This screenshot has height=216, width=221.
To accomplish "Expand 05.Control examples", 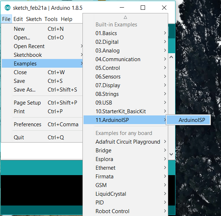I will [x=125, y=68].
